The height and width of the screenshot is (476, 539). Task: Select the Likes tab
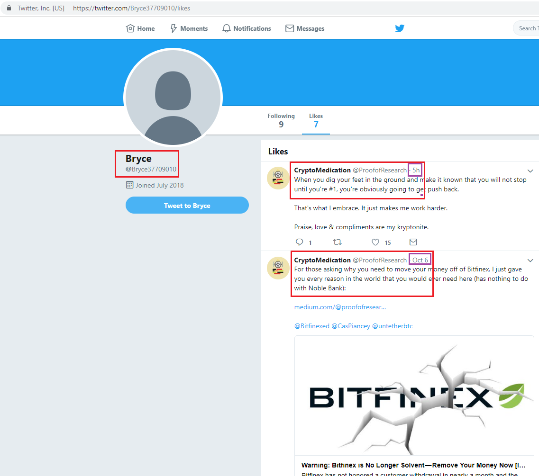click(316, 120)
